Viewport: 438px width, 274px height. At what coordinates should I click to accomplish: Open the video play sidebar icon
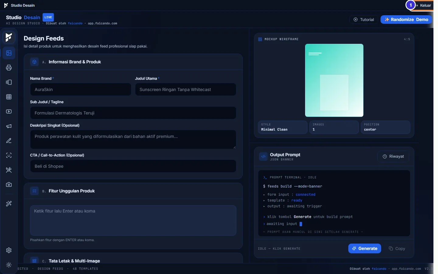point(9,111)
